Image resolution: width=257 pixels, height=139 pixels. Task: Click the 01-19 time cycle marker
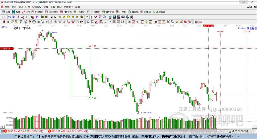[220, 31]
